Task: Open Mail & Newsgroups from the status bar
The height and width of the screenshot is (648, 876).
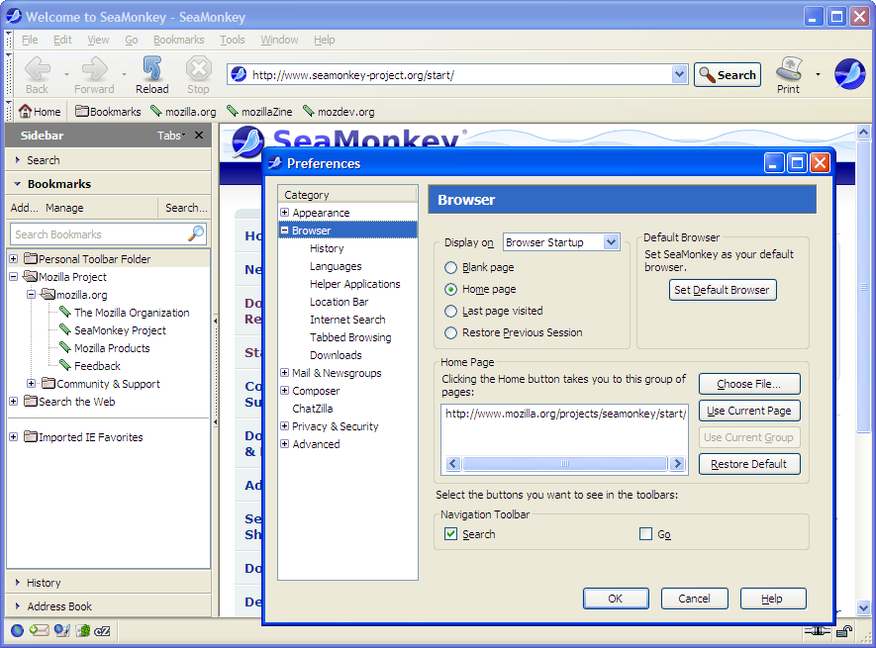Action: (39, 630)
